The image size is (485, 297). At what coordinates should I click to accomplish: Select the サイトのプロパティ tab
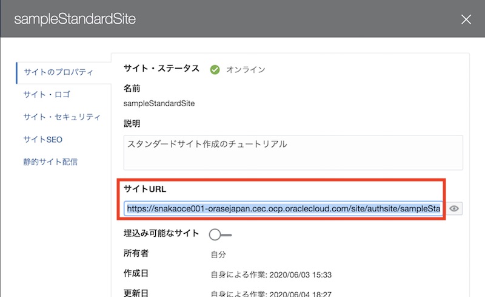58,73
